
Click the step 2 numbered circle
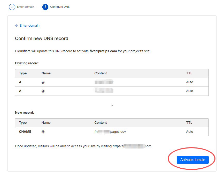point(45,7)
